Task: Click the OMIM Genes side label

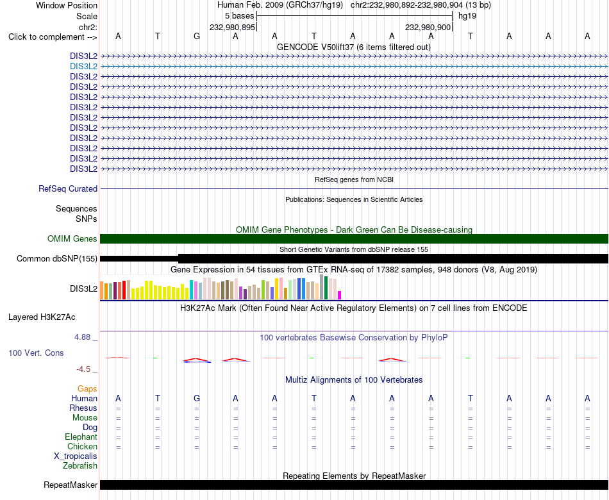Action: pyautogui.click(x=72, y=238)
